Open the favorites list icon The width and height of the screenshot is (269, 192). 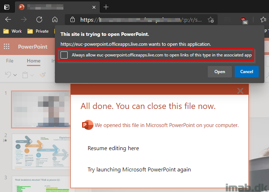(x=263, y=20)
